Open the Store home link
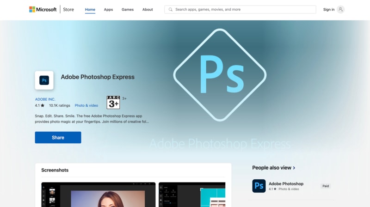Screen dimensions: 370x207 coord(68,9)
